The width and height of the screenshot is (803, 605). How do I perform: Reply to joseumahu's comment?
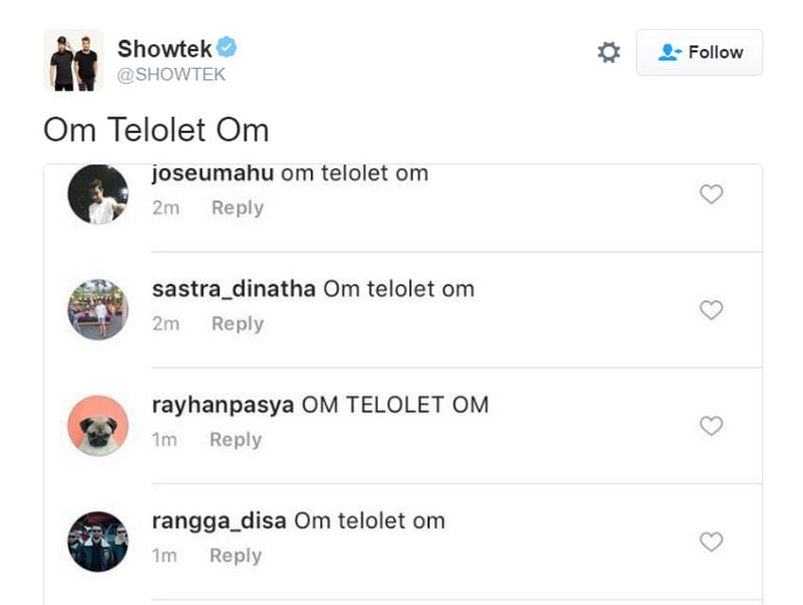(x=237, y=208)
